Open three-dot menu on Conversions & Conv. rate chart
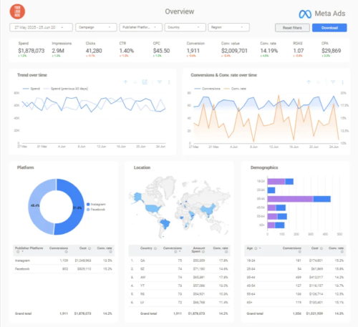This screenshot has height=327, width=358. click(342, 82)
